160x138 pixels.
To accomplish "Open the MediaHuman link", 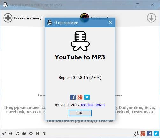I will click(x=93, y=105).
